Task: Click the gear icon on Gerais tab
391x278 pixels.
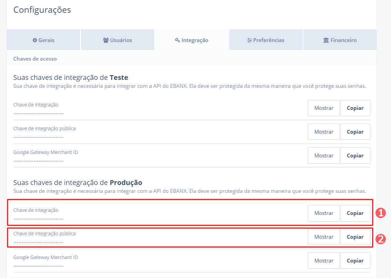Action: (x=35, y=40)
